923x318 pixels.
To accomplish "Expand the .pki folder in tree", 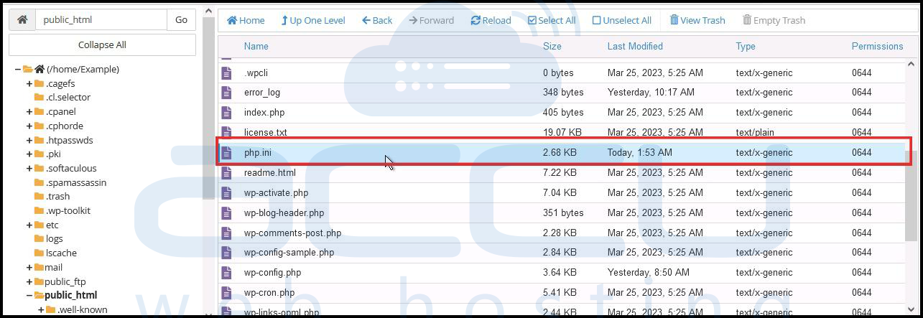I will [29, 154].
